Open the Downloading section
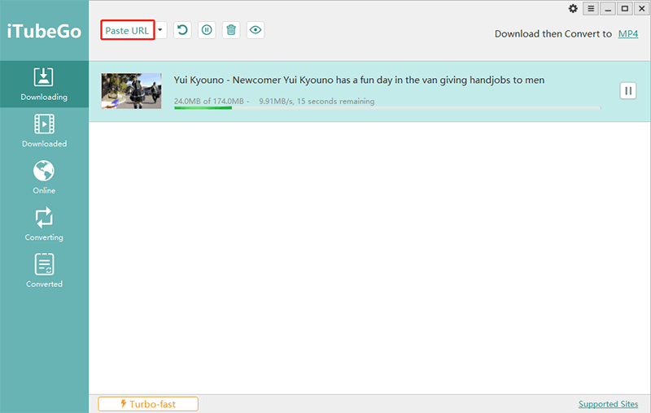 pyautogui.click(x=44, y=85)
